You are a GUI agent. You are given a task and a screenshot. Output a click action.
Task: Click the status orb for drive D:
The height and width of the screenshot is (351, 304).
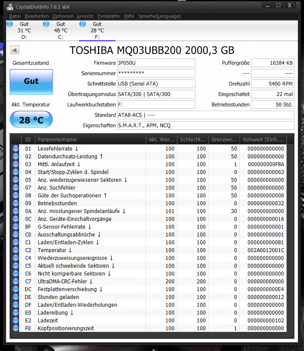10,24
